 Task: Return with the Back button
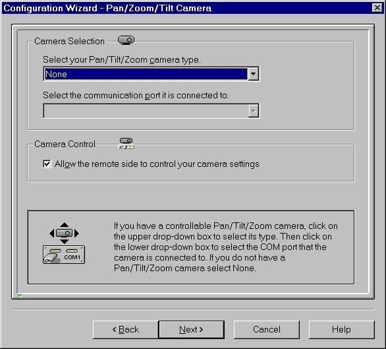126,329
